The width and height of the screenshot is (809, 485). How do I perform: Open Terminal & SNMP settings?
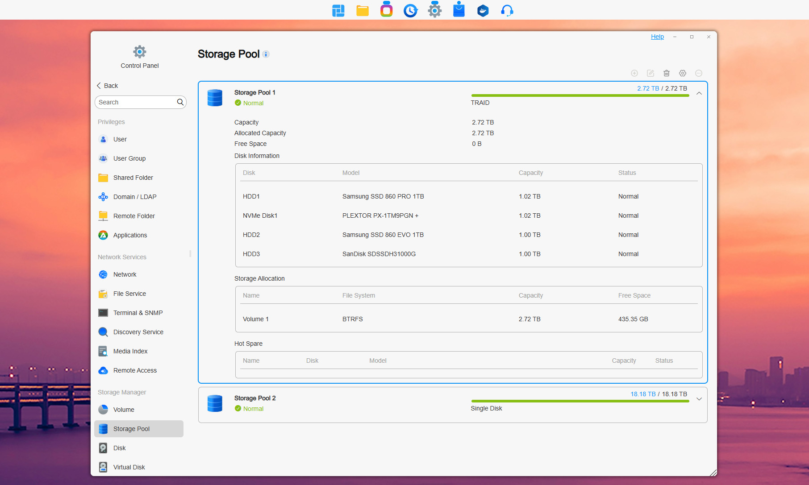point(138,313)
